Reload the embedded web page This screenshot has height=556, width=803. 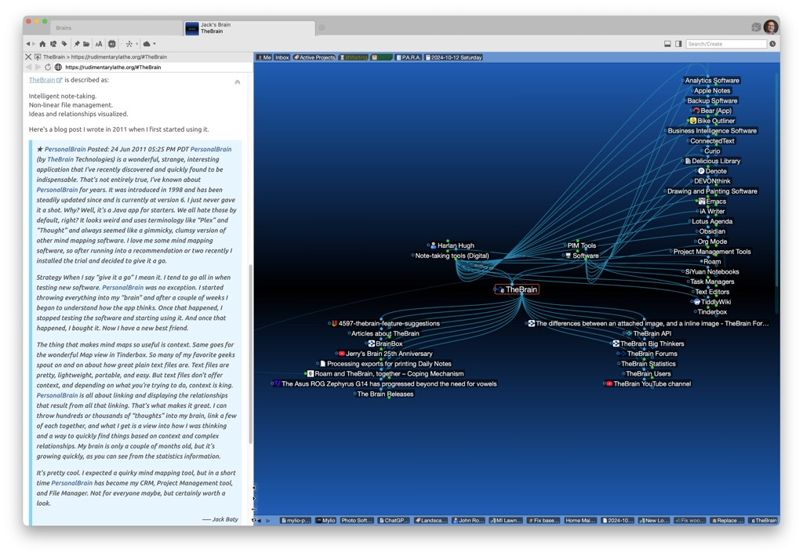coord(48,67)
